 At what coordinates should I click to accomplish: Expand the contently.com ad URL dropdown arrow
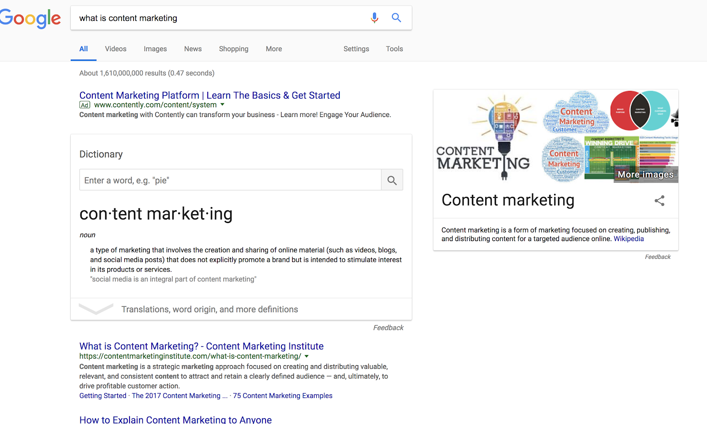point(222,105)
